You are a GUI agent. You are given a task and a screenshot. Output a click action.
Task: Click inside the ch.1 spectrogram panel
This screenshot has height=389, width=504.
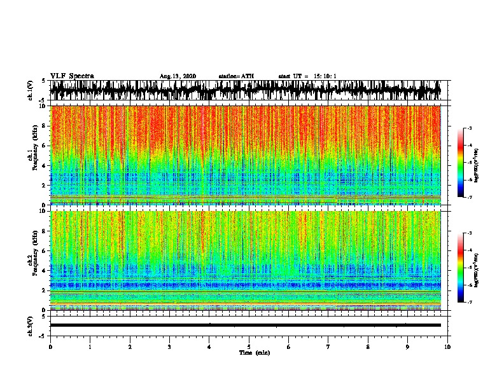pos(245,155)
